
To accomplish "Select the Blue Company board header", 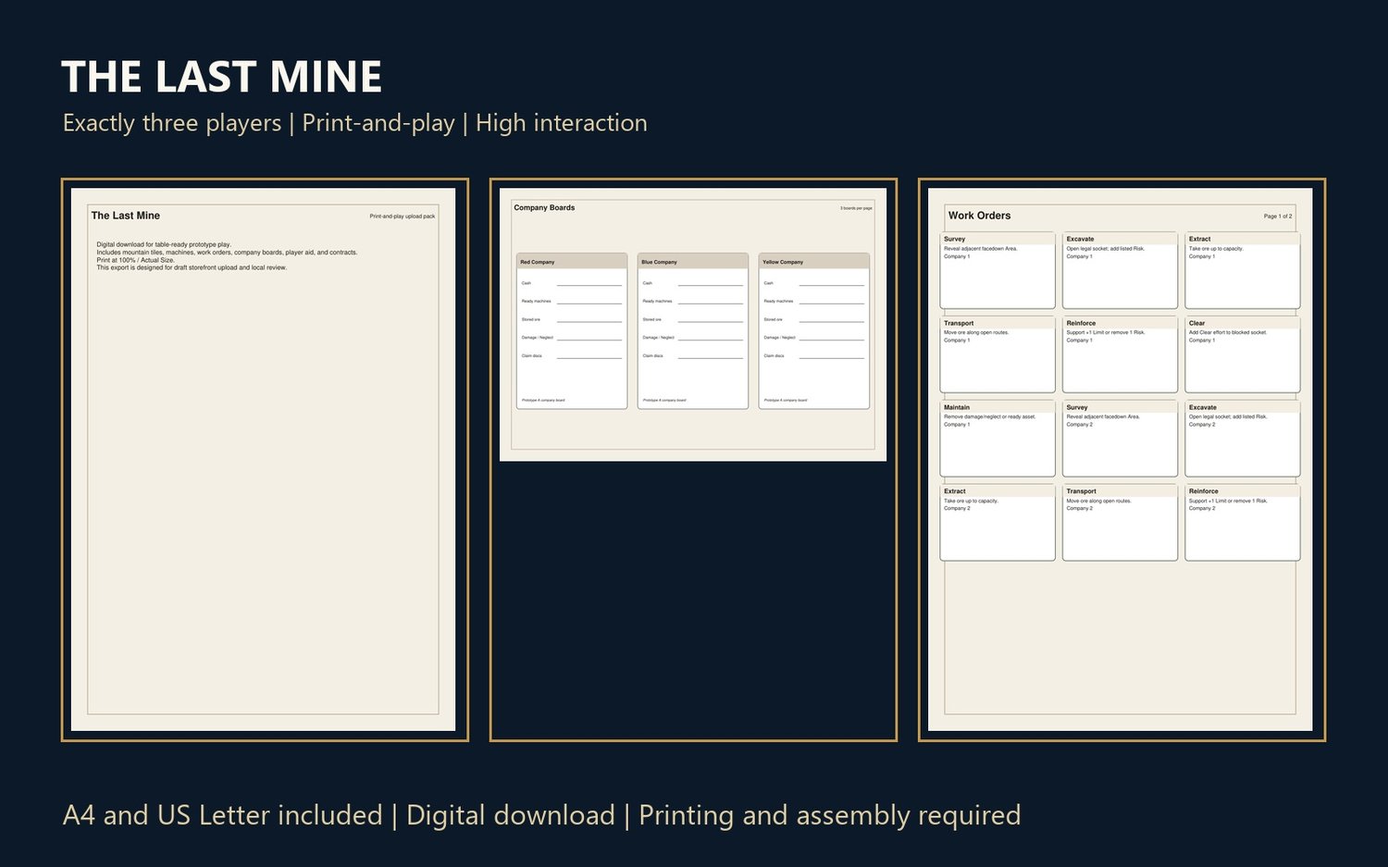I will (693, 262).
